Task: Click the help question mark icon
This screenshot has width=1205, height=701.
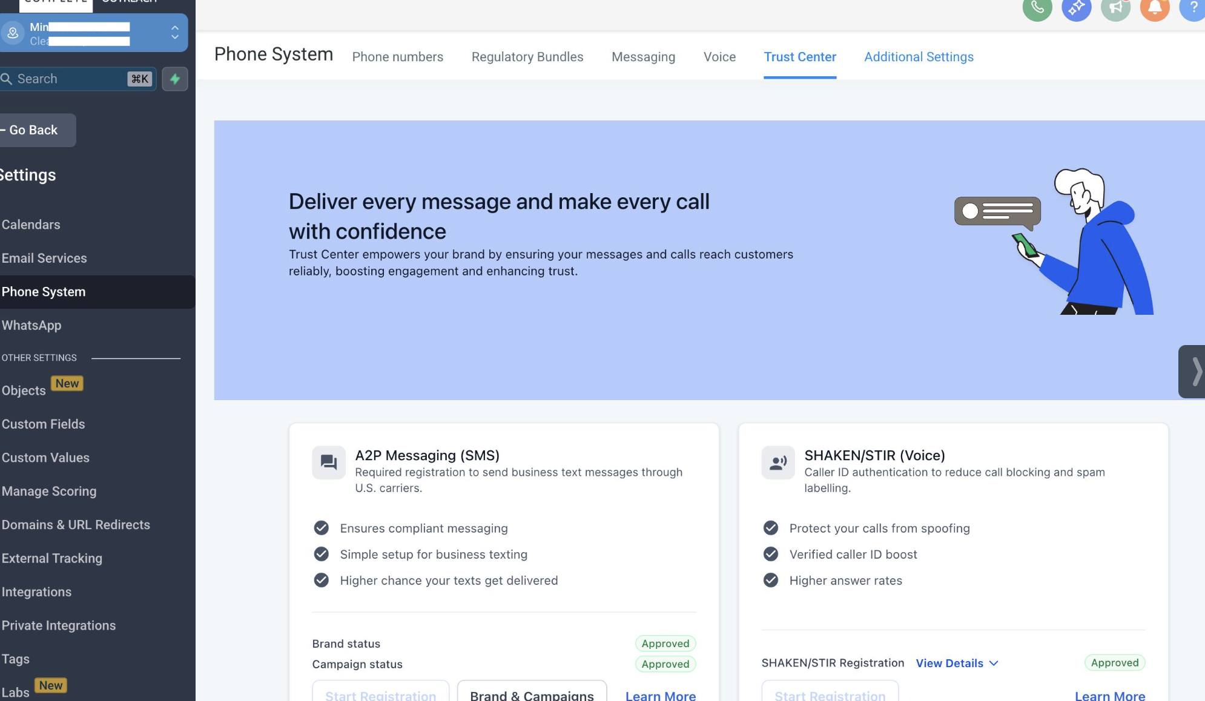Action: pyautogui.click(x=1193, y=8)
